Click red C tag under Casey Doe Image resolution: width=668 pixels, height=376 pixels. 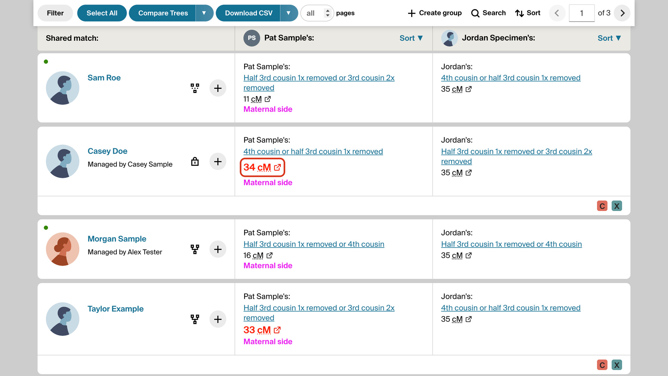pyautogui.click(x=602, y=206)
